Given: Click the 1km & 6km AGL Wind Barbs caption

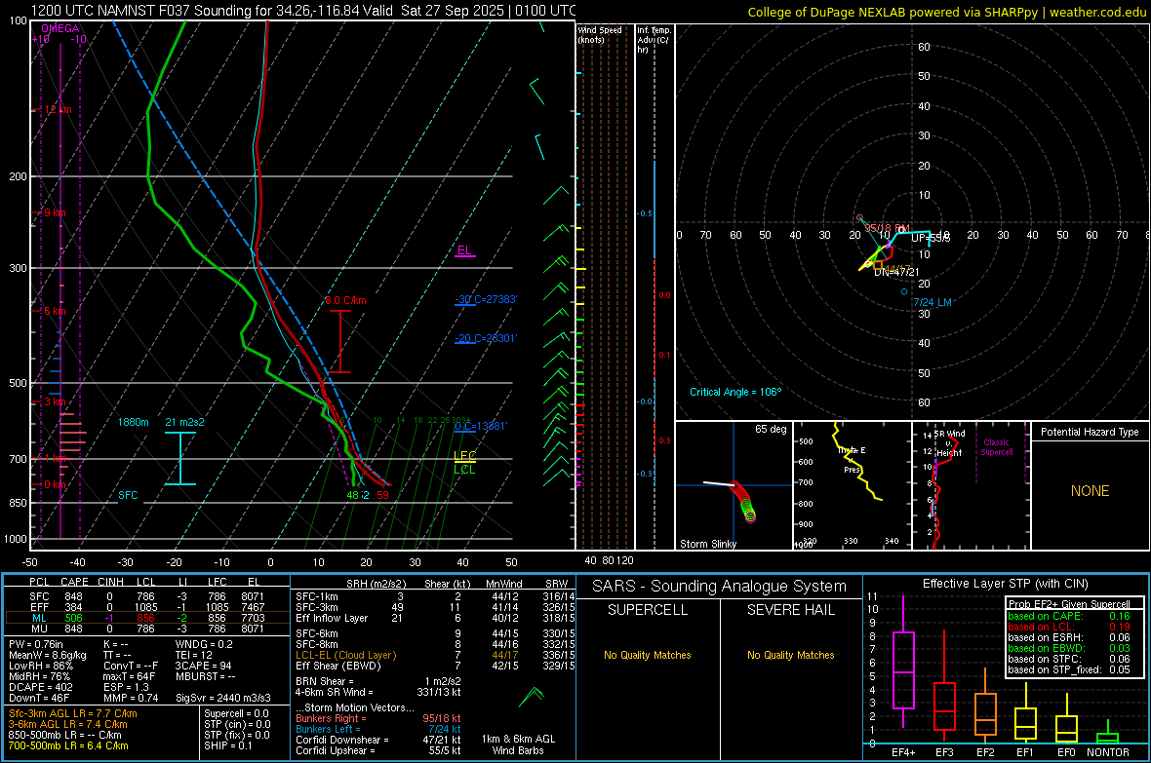Looking at the screenshot, I should coord(518,744).
